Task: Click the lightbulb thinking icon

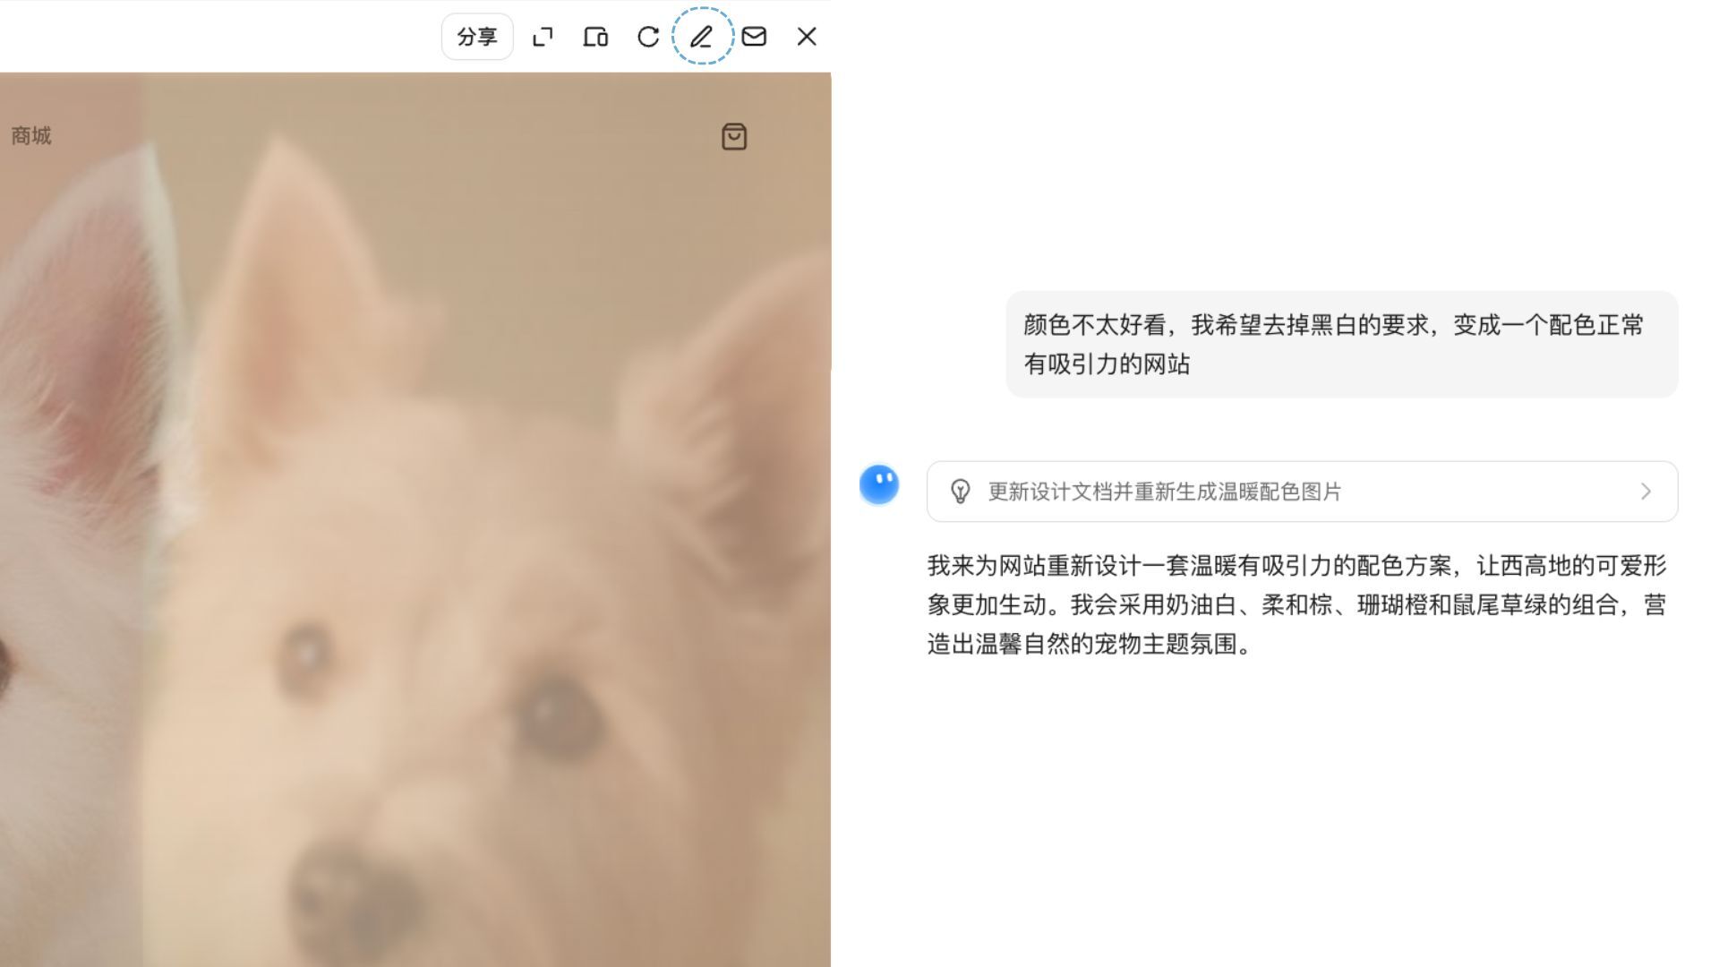Action: pos(960,492)
